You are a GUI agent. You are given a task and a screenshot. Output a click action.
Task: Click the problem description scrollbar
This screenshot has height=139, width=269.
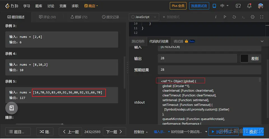pos(124,73)
